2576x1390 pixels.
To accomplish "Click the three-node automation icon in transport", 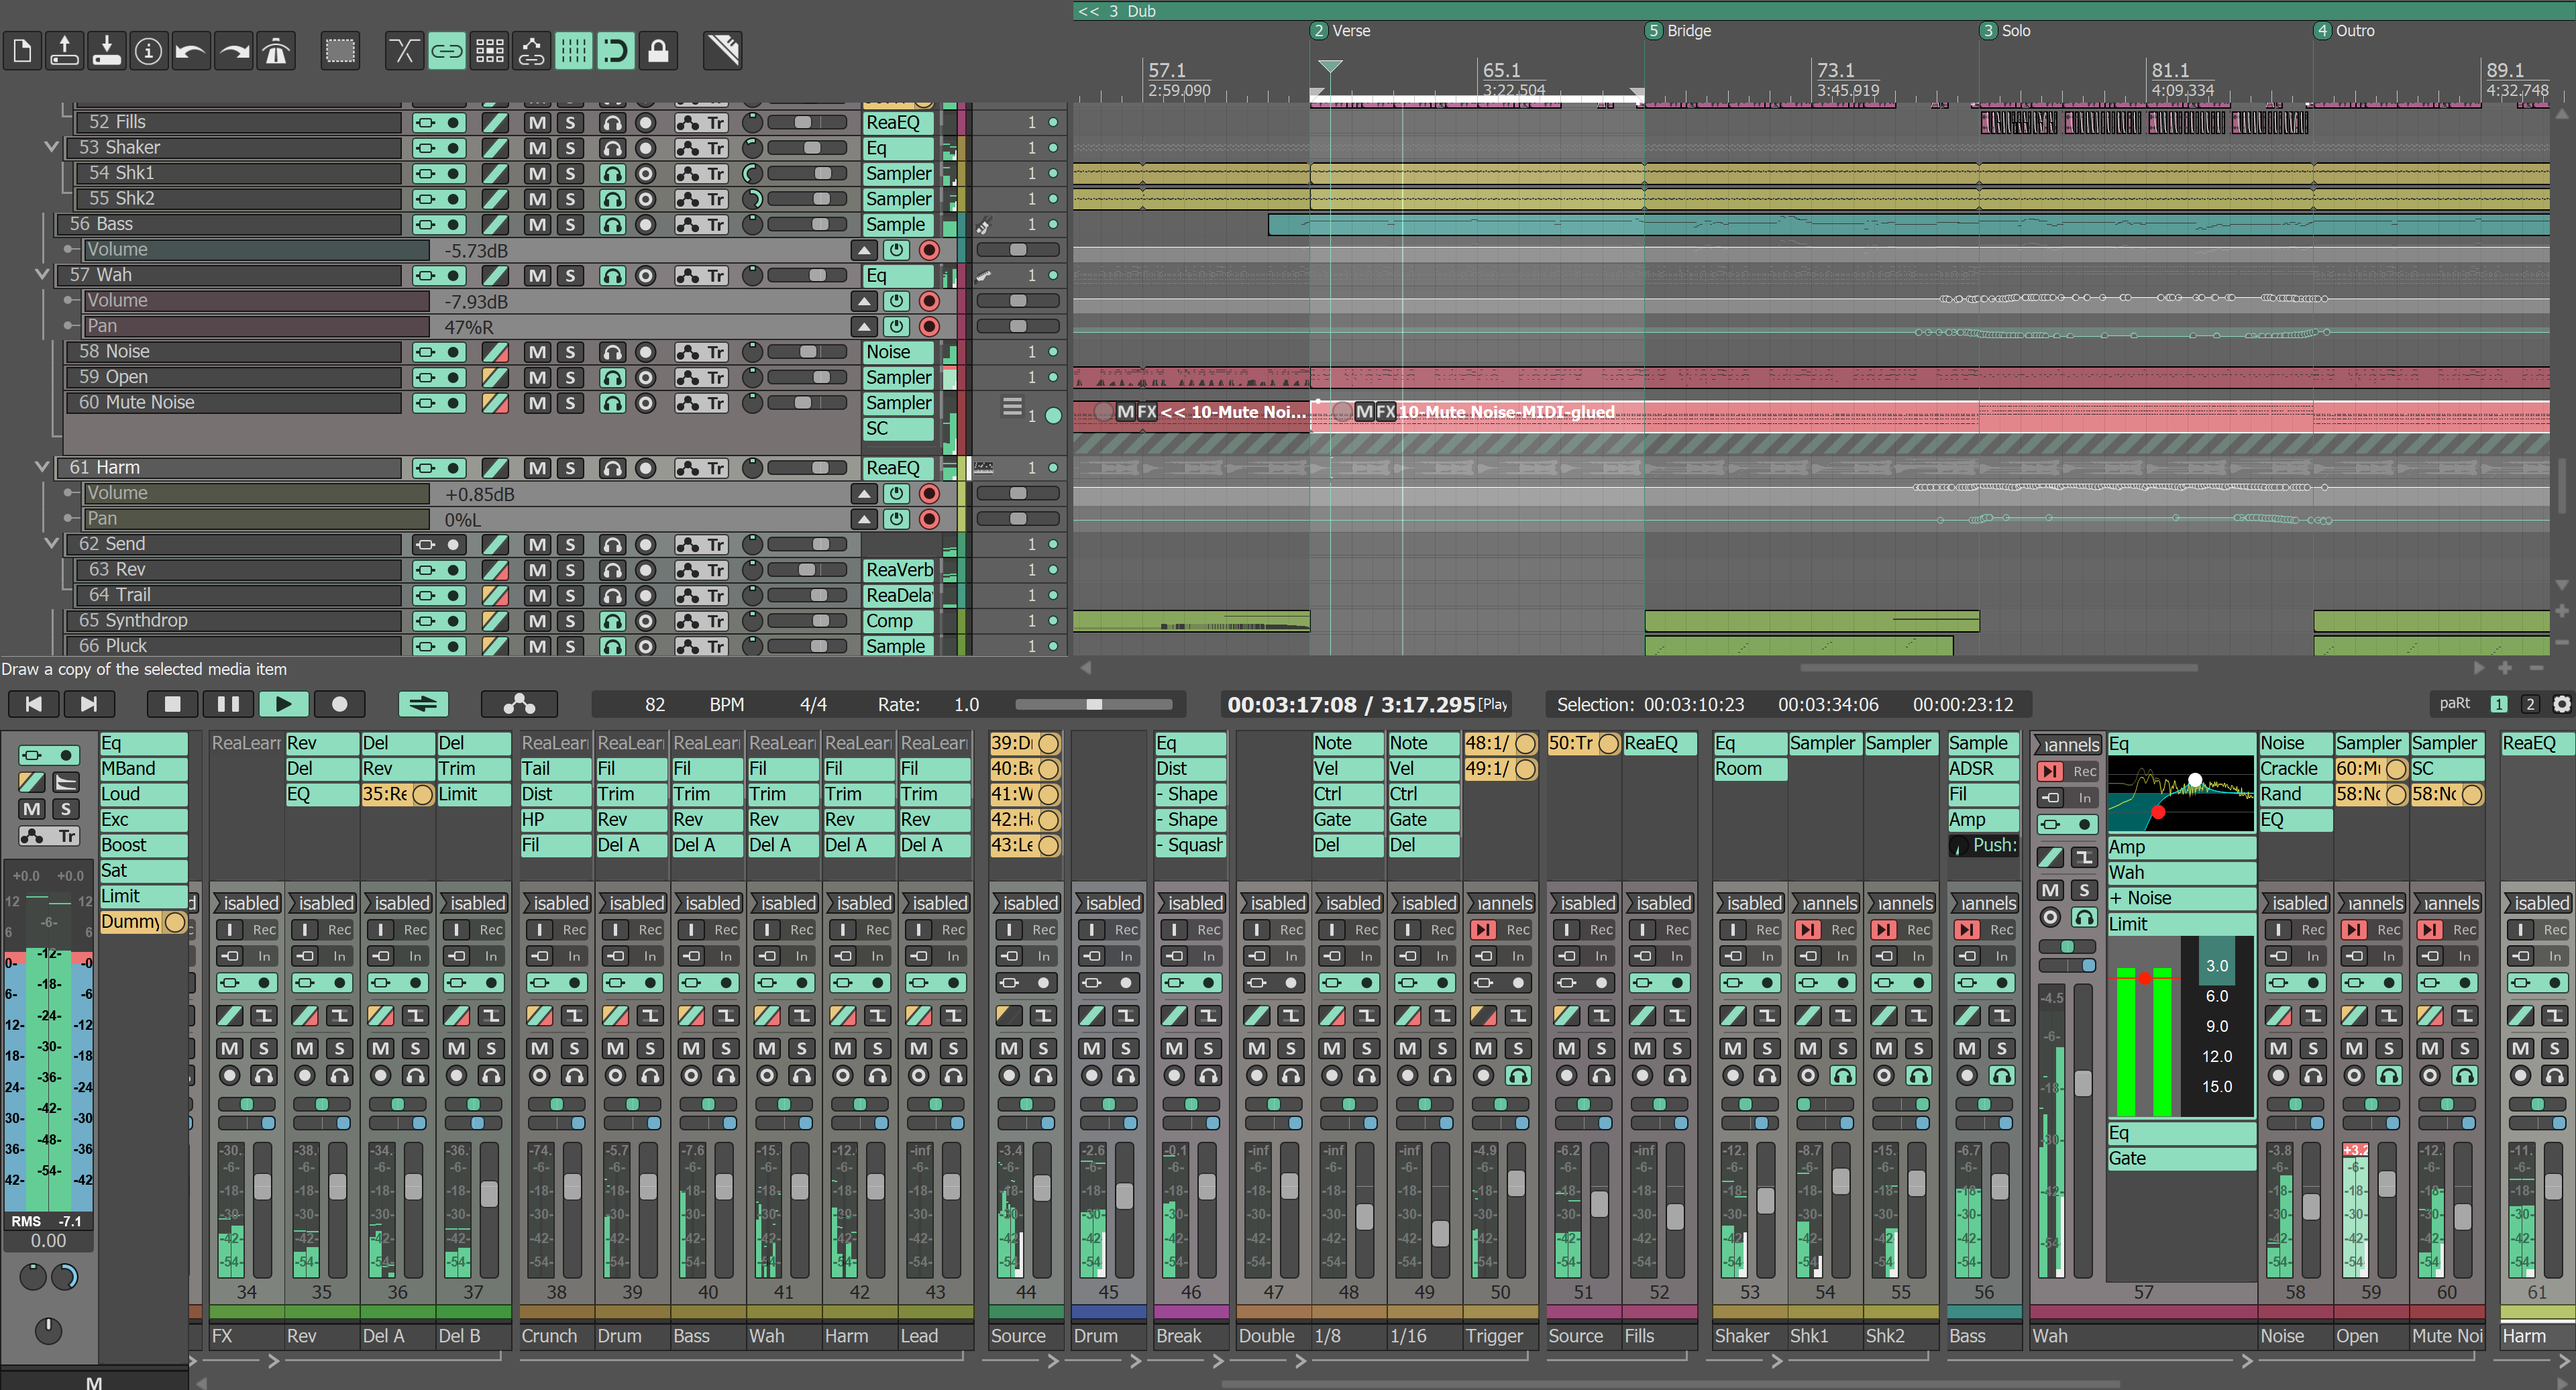I will (519, 704).
